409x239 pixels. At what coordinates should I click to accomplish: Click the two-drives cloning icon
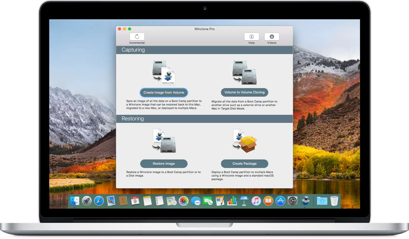coord(245,73)
